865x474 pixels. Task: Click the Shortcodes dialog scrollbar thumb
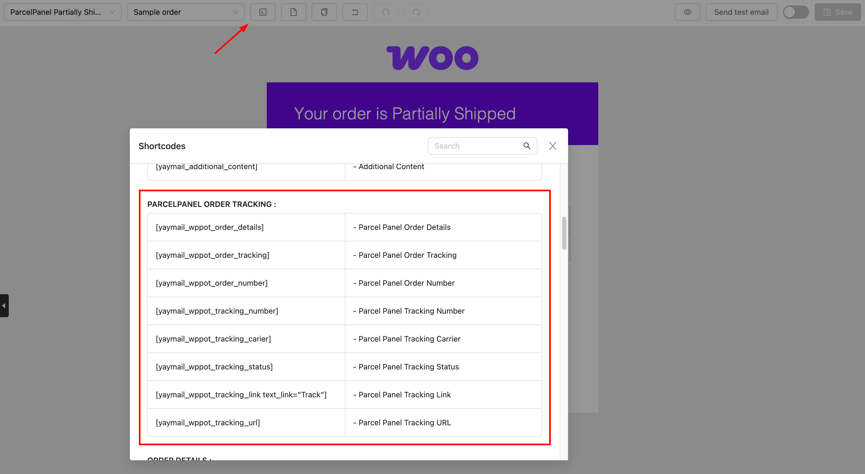click(564, 233)
